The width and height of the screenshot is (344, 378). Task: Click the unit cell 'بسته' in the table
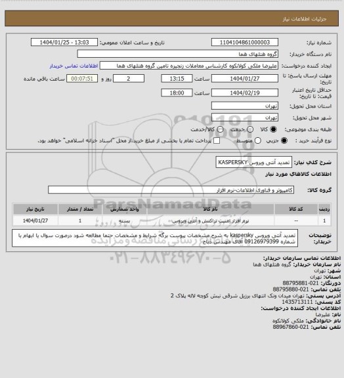[125, 220]
